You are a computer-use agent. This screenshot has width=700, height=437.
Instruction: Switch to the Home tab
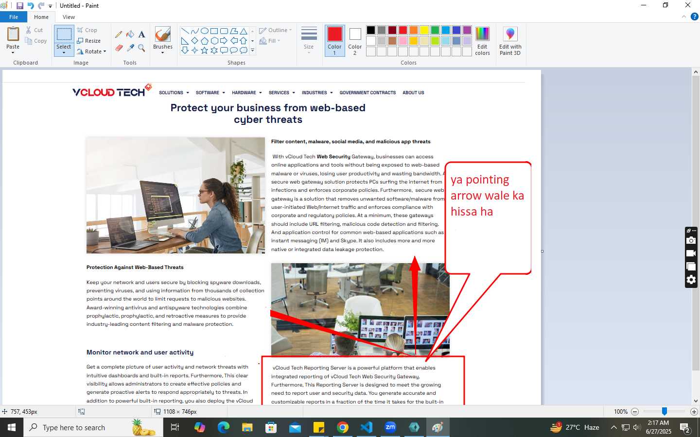tap(41, 17)
